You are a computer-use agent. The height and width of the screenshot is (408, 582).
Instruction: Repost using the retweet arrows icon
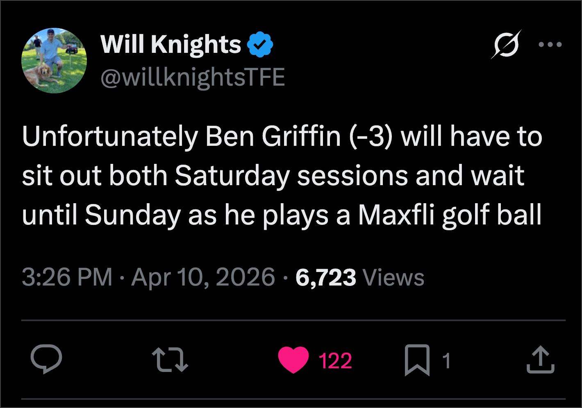170,360
